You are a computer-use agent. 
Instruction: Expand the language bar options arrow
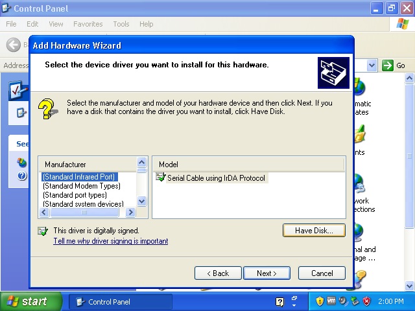click(x=294, y=305)
